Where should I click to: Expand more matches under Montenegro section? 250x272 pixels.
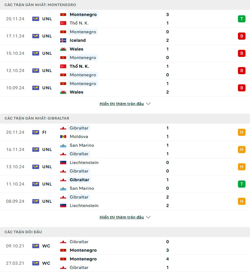point(125,103)
